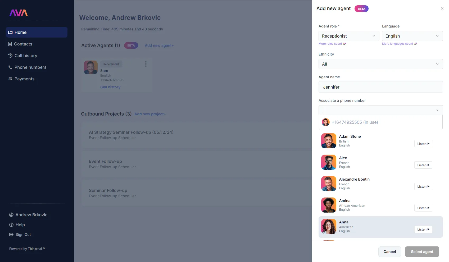The width and height of the screenshot is (449, 262).
Task: Click the Powered by Thinkrr.ai link
Action: click(x=27, y=249)
